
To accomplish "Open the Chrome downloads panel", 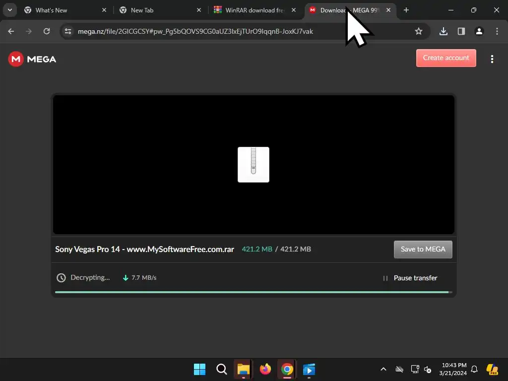I will click(x=444, y=31).
